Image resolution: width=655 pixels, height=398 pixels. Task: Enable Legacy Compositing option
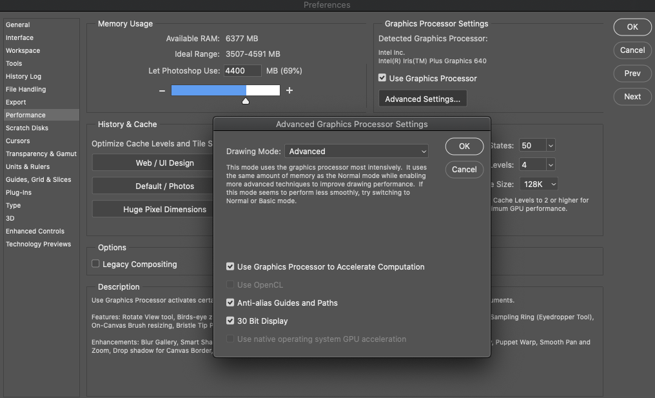96,264
